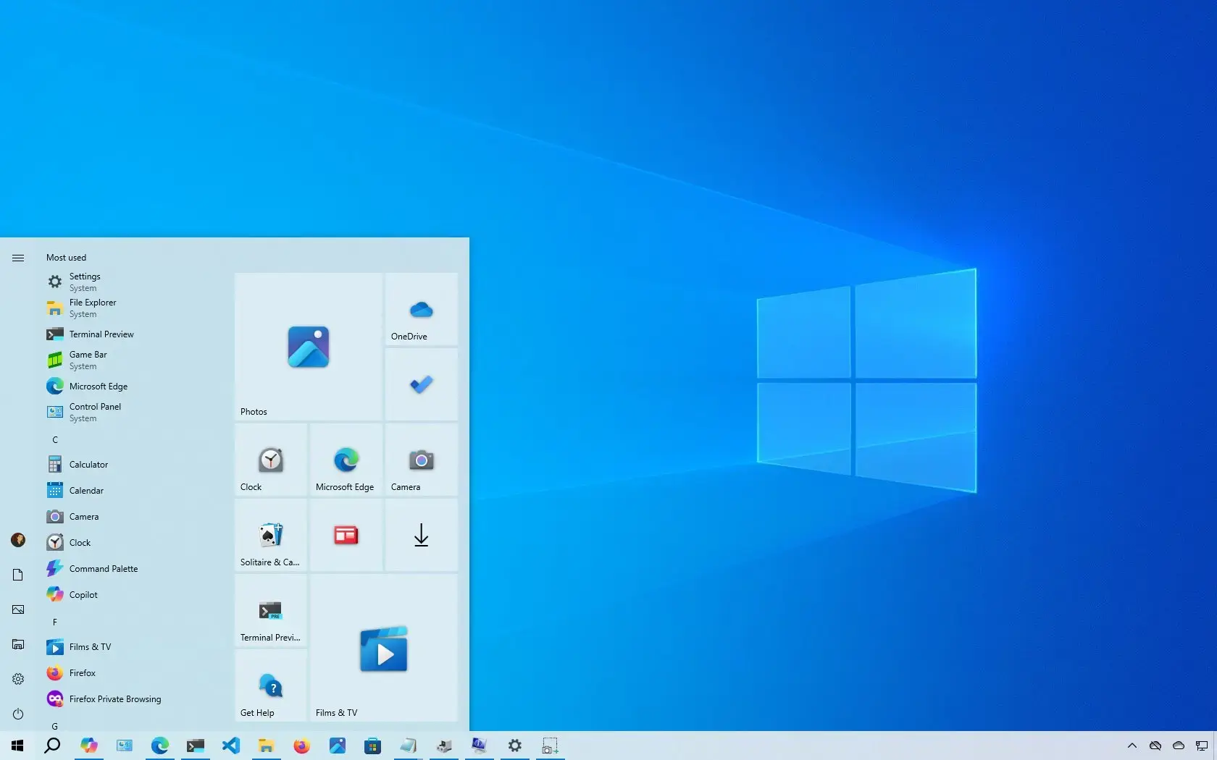Open the Settings gear in Start sidebar
This screenshot has width=1217, height=760.
pyautogui.click(x=17, y=679)
